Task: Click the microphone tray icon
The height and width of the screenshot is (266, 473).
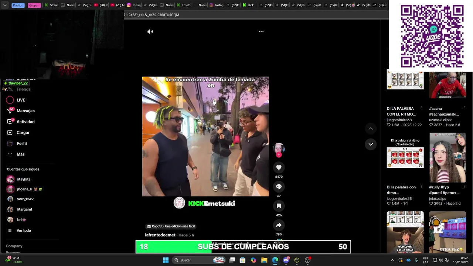Action: pyautogui.click(x=416, y=260)
